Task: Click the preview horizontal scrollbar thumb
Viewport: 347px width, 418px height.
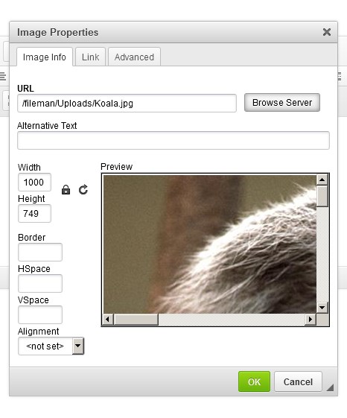Action: (x=136, y=319)
